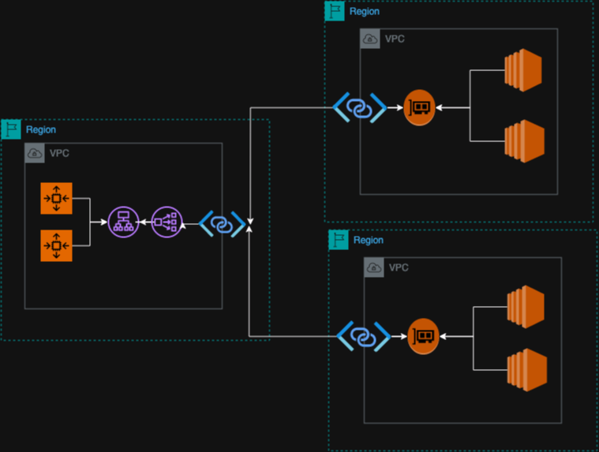Click the orange network interface icon in top-right VPC

[x=419, y=107]
